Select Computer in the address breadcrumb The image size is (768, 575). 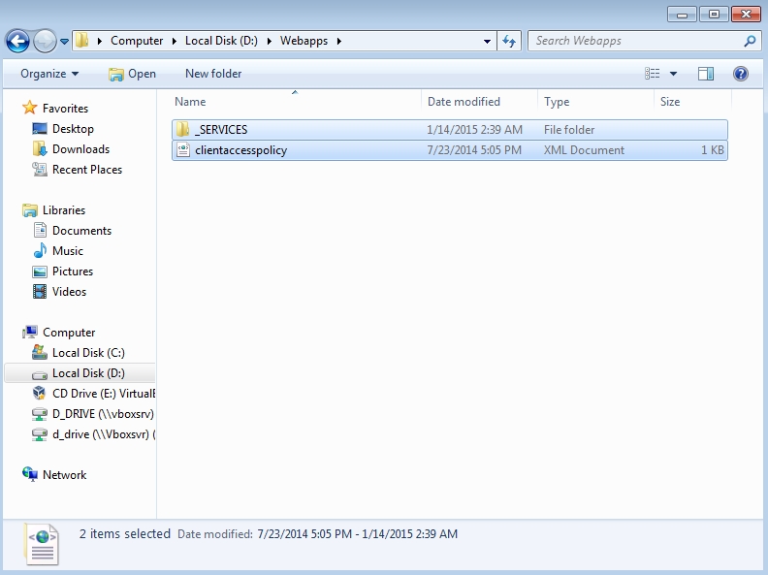tap(137, 41)
